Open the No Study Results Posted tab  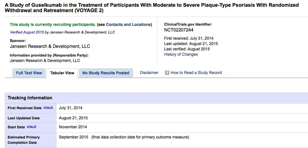click(x=106, y=73)
